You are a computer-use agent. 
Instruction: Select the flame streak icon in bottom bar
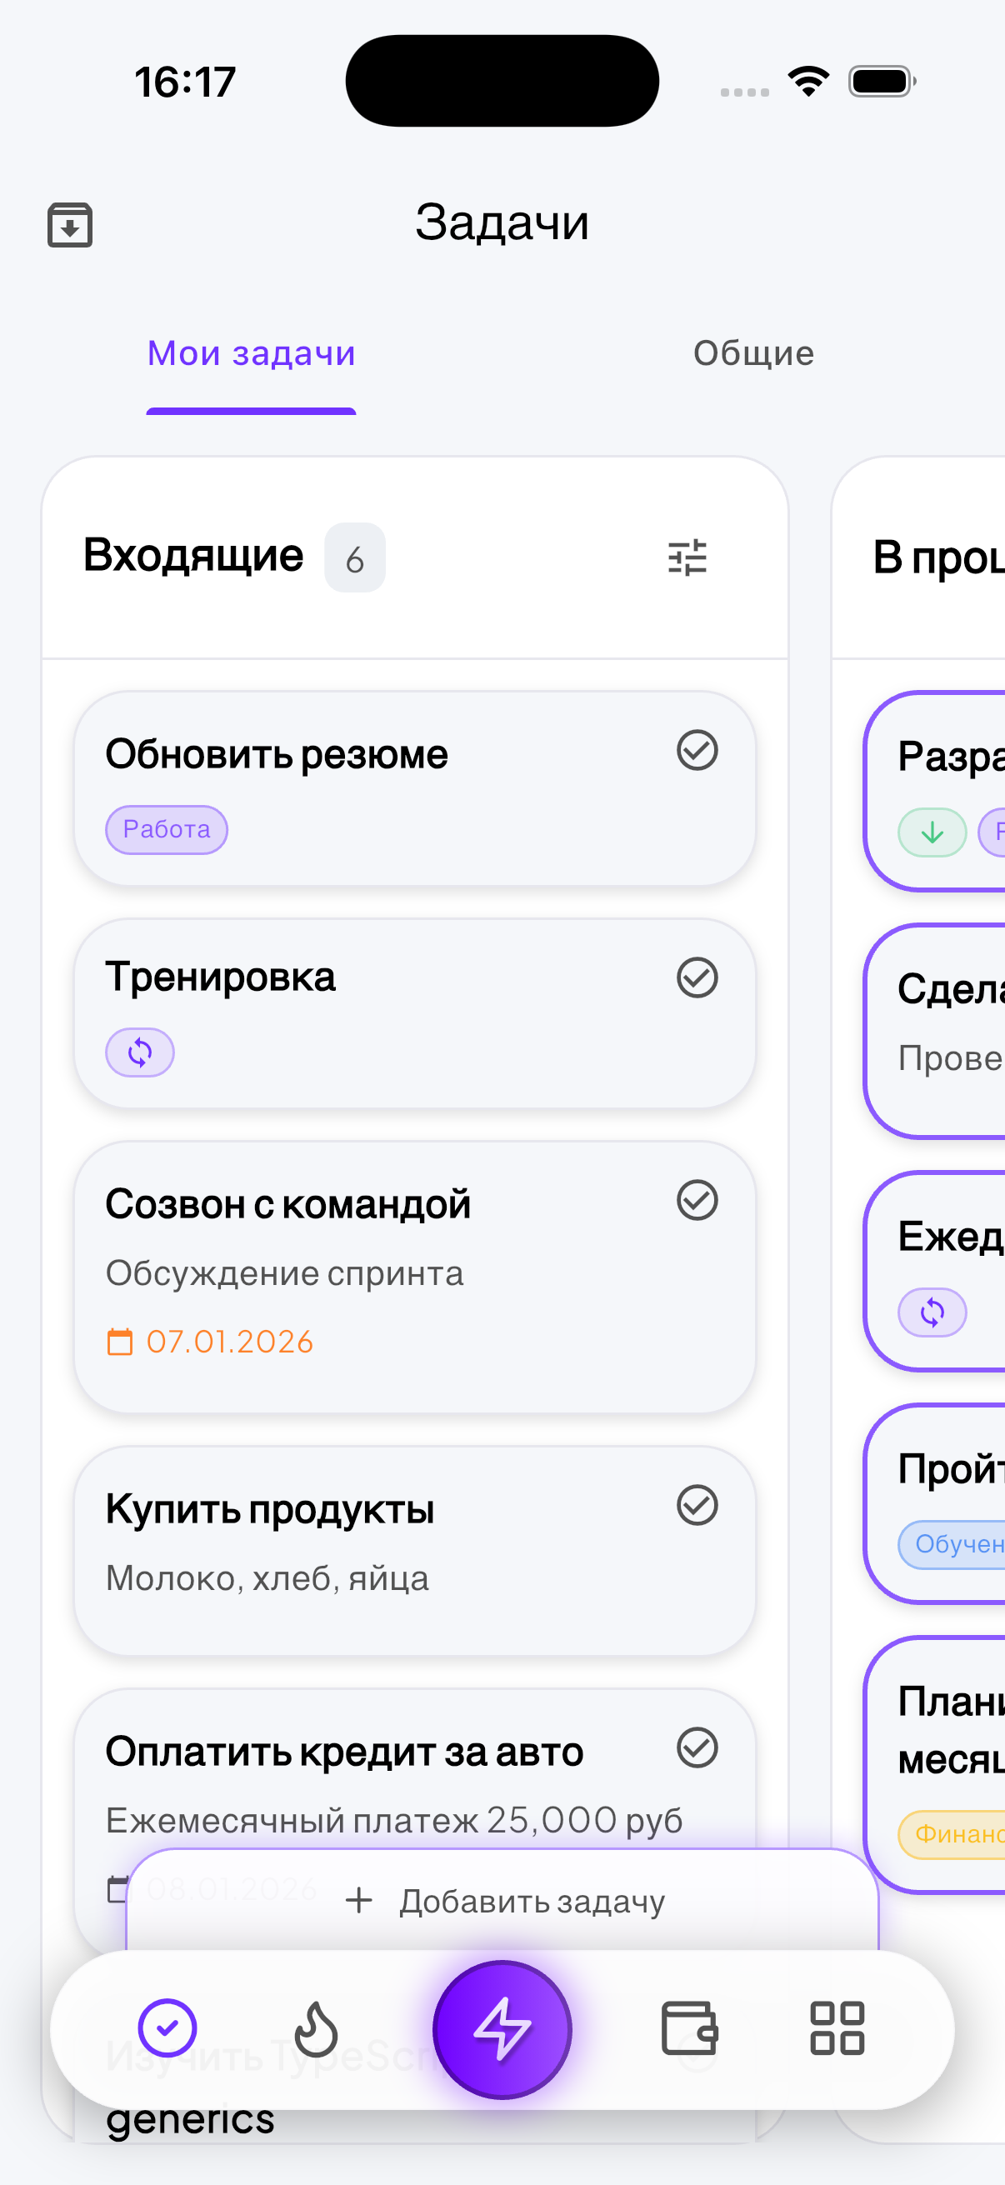(316, 2031)
